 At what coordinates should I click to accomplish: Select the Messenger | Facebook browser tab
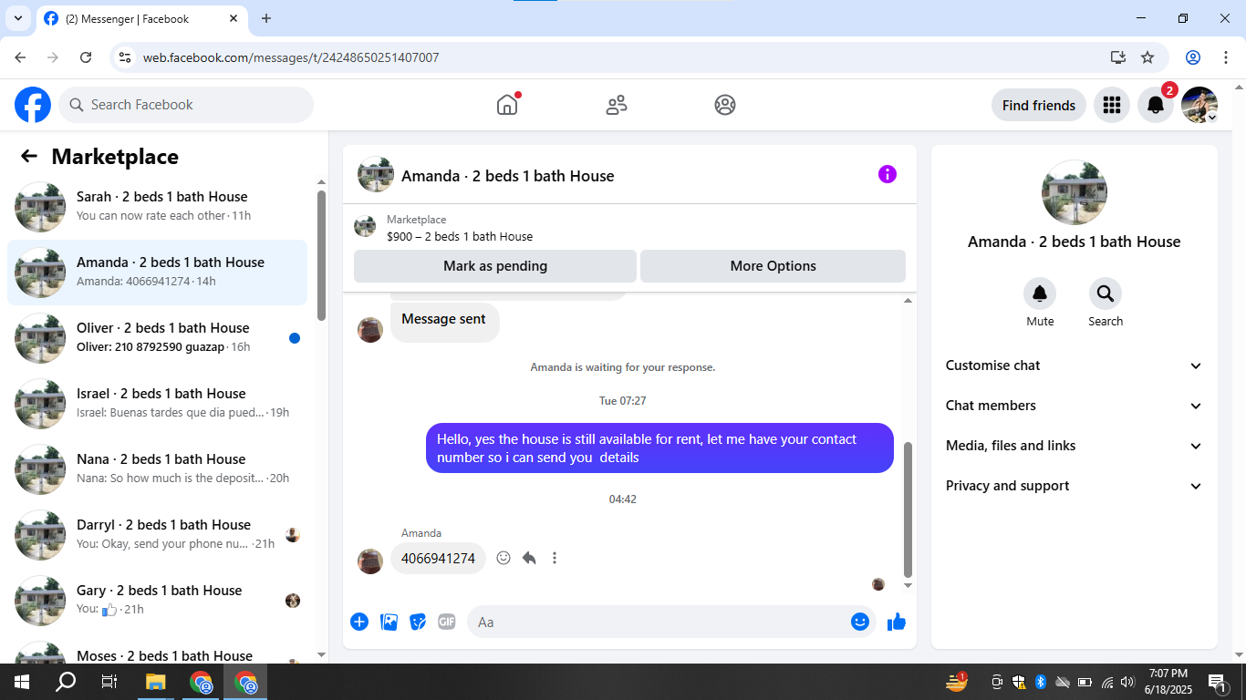click(x=141, y=18)
